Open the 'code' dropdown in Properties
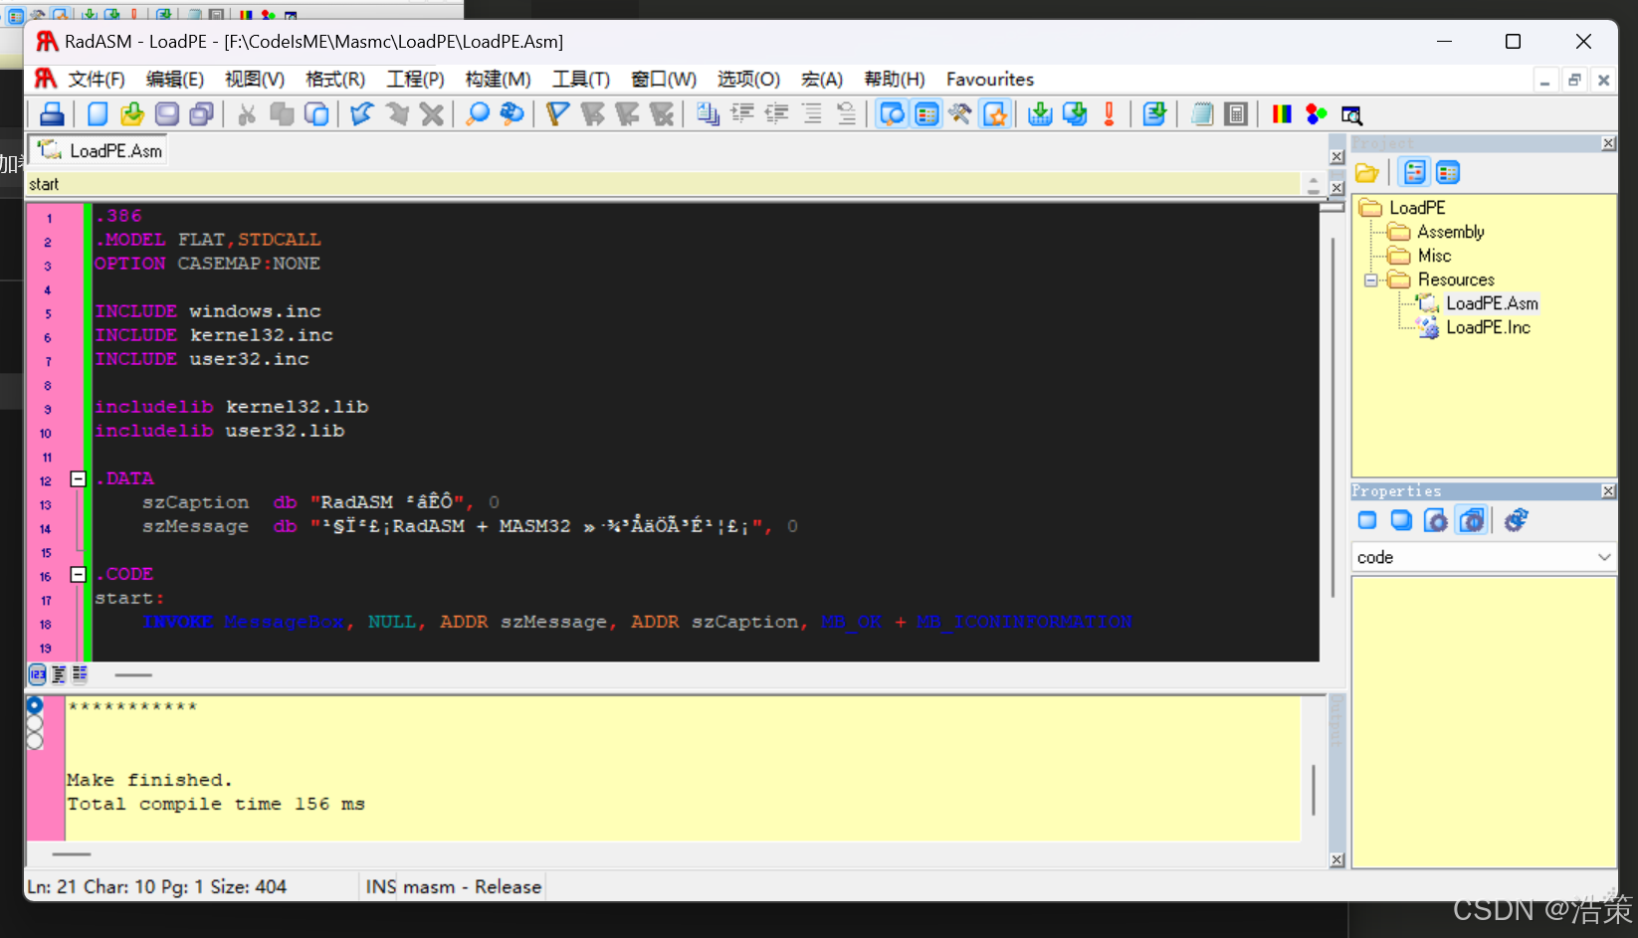This screenshot has height=938, width=1638. pyautogui.click(x=1483, y=557)
